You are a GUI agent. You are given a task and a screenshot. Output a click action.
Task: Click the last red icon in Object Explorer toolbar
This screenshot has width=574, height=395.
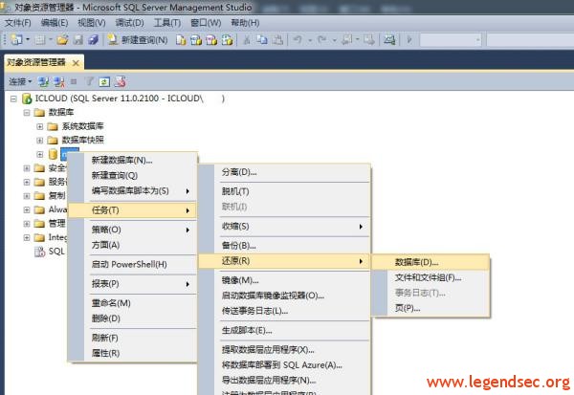coord(121,81)
